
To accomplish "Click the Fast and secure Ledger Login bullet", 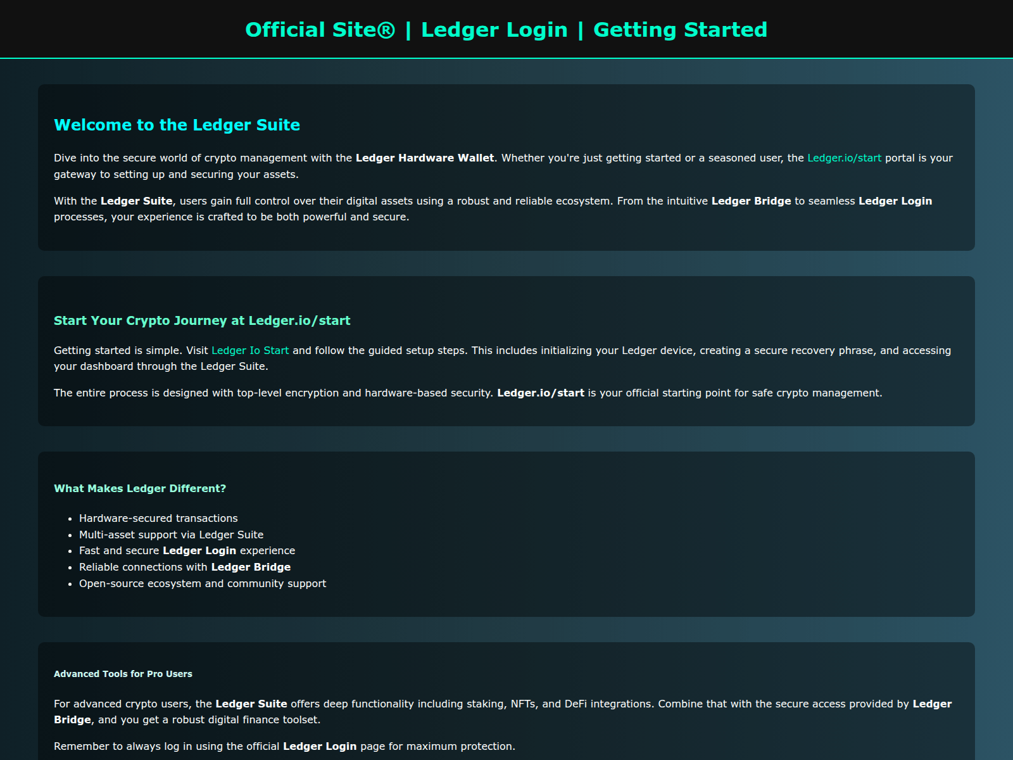I will click(x=187, y=550).
